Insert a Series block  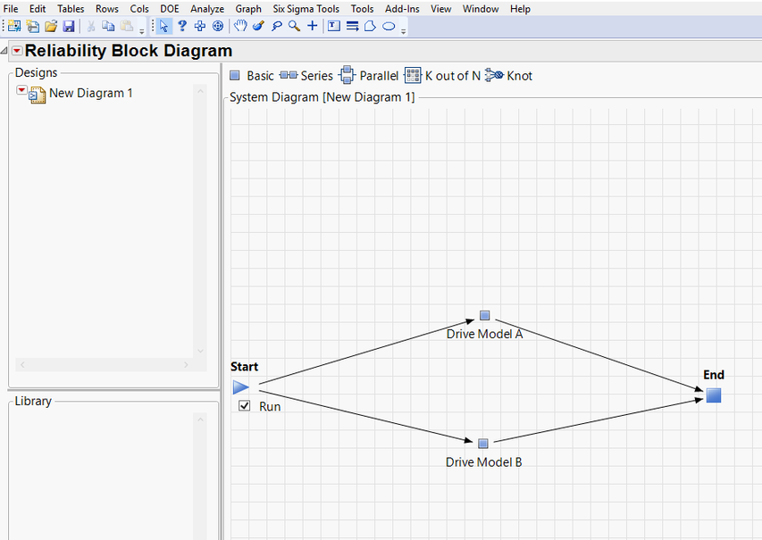306,75
